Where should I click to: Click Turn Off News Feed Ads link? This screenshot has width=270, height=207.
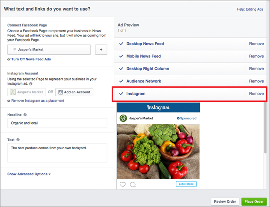pyautogui.click(x=31, y=59)
